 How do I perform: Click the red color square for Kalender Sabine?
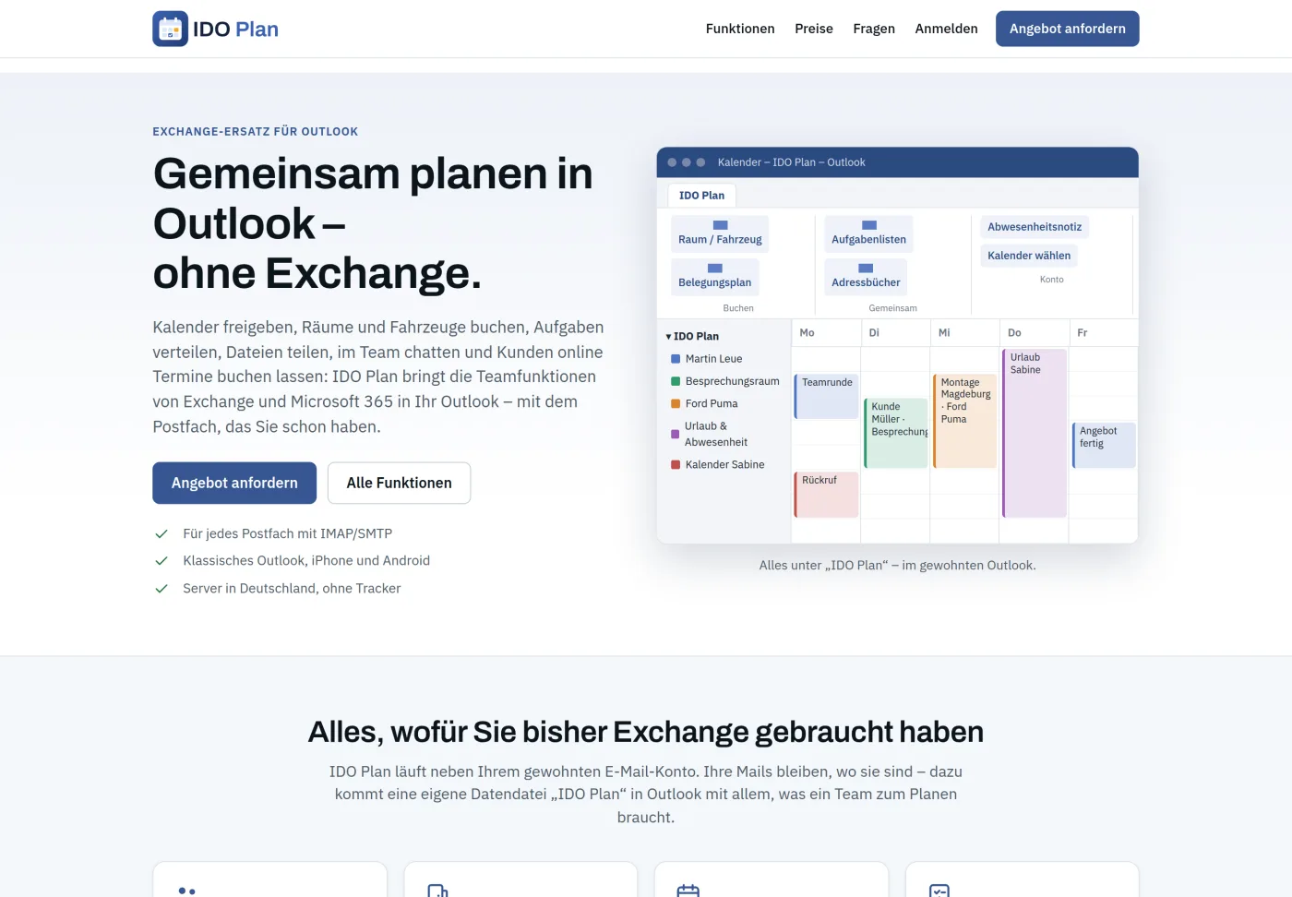[x=676, y=464]
